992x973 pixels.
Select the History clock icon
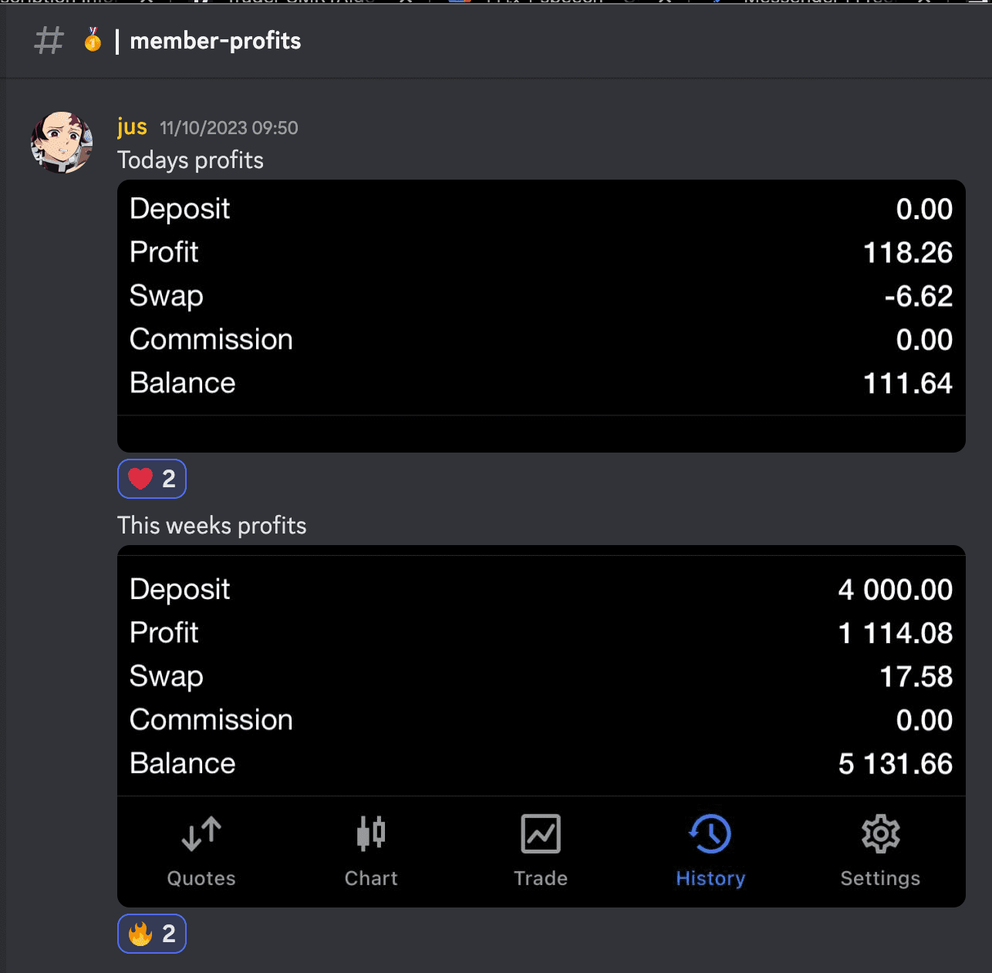click(x=710, y=834)
